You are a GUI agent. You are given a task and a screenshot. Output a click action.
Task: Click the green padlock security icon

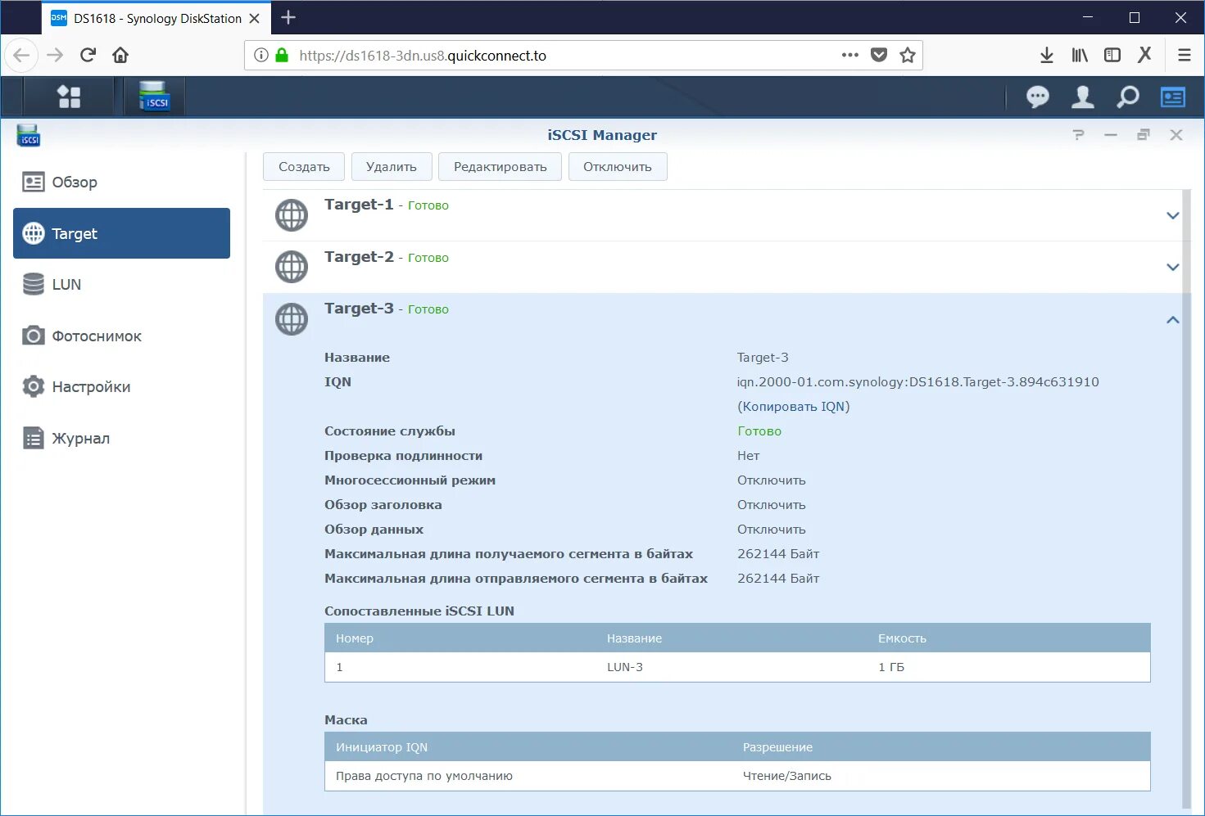282,55
